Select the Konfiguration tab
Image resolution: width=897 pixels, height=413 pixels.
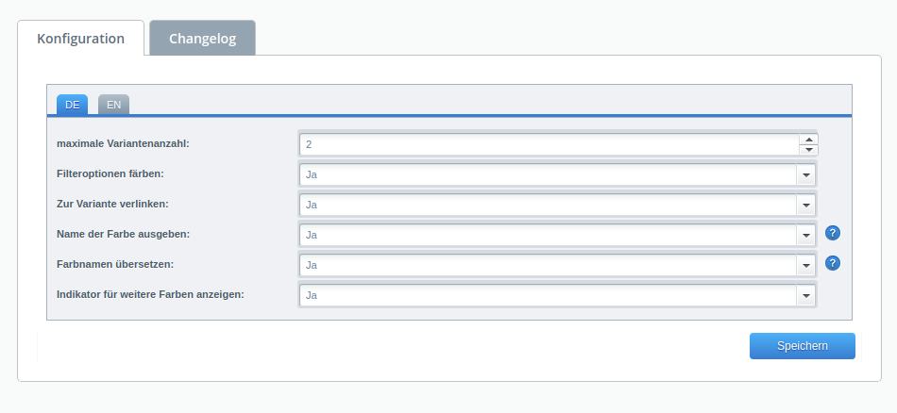(80, 39)
